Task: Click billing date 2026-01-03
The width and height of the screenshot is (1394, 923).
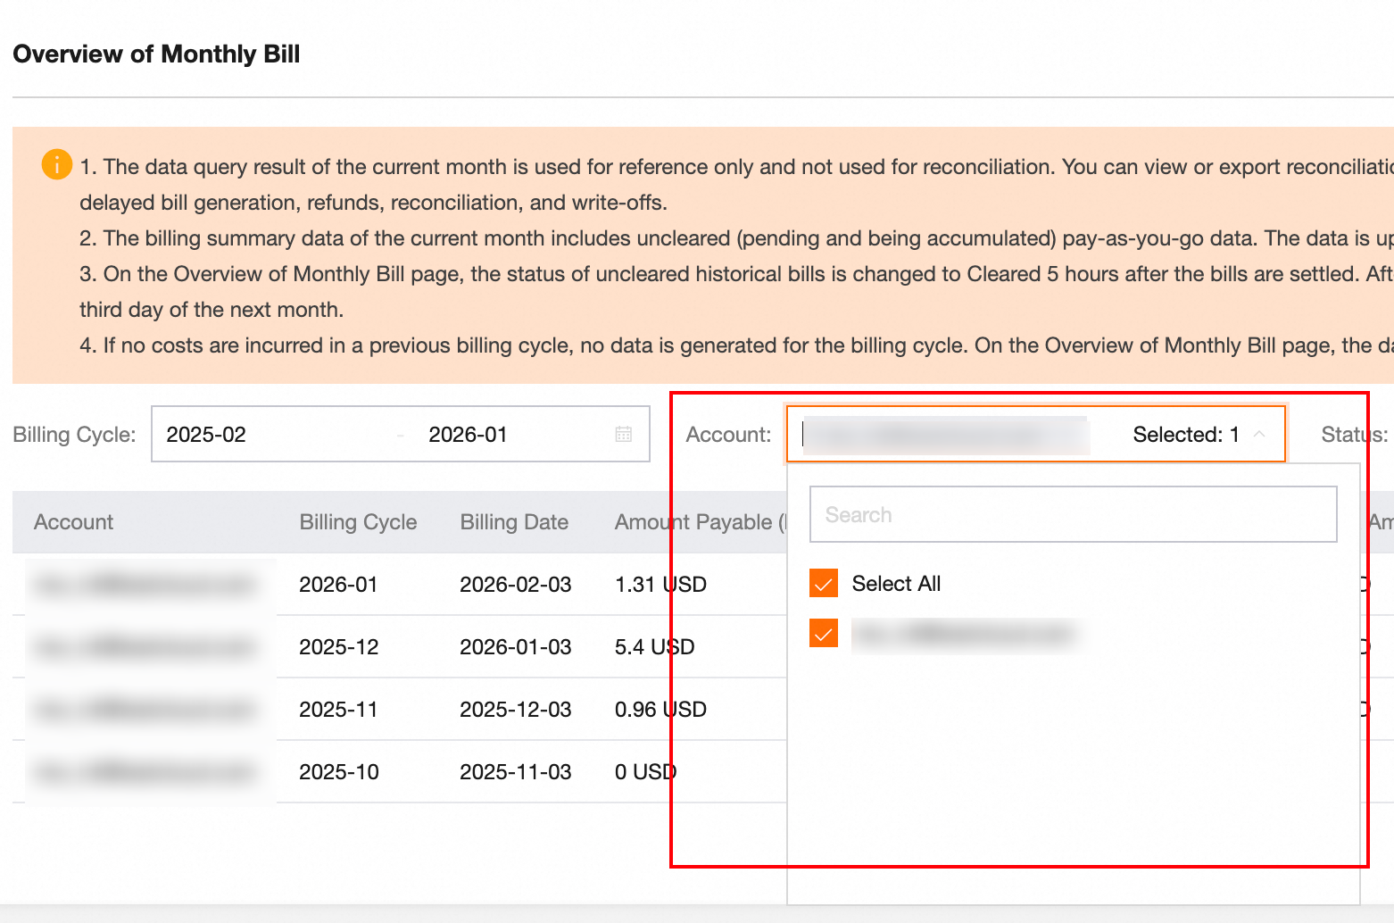Action: coord(515,647)
